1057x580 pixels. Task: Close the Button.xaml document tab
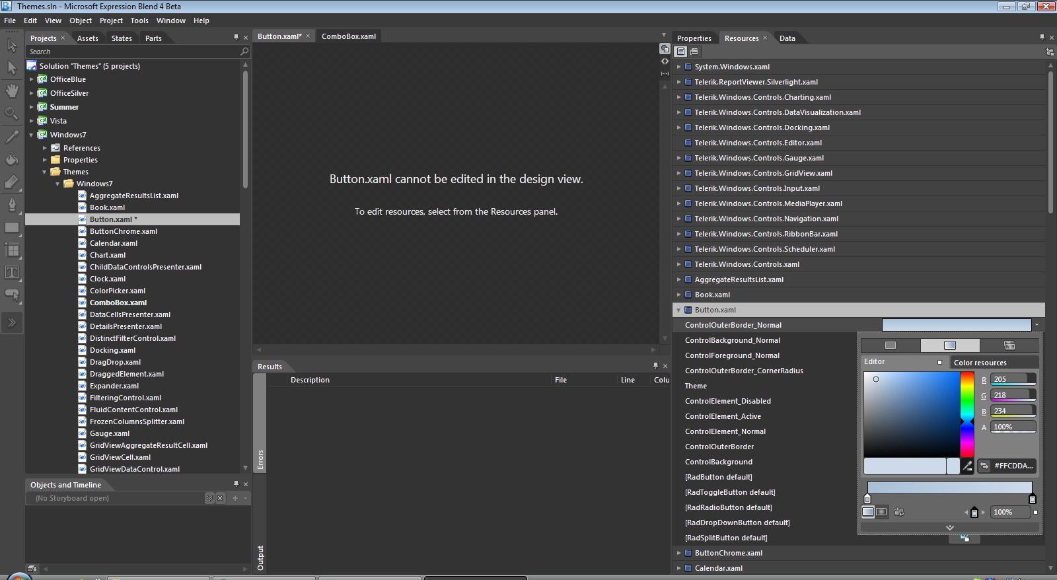(x=308, y=36)
